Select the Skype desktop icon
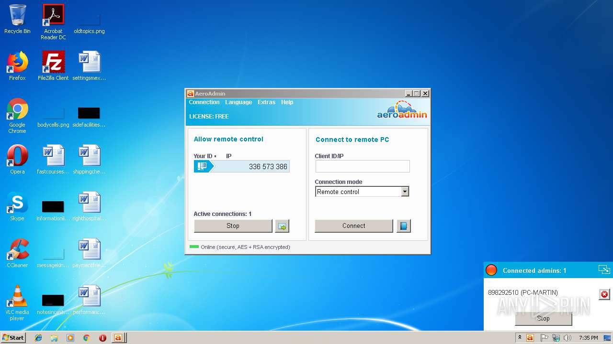Image resolution: width=613 pixels, height=344 pixels. (x=17, y=206)
